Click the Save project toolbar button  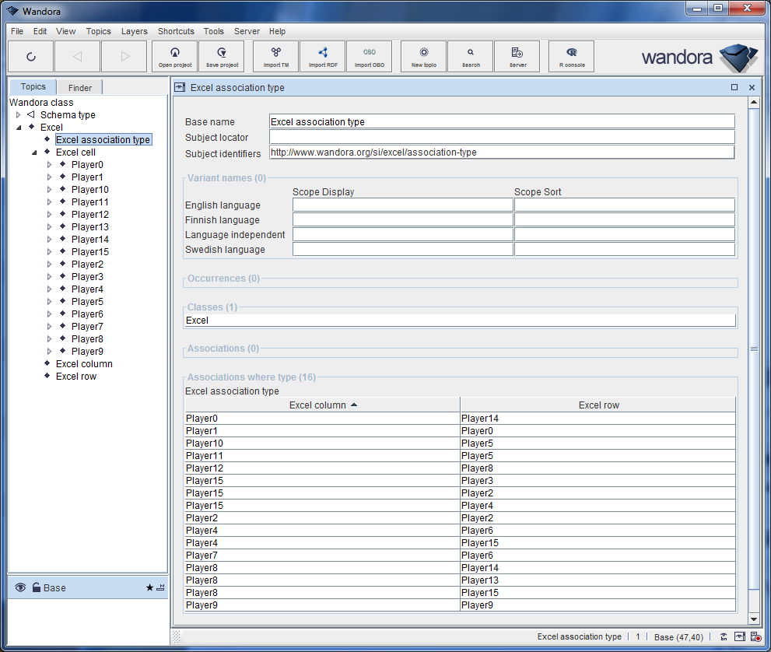[x=223, y=57]
